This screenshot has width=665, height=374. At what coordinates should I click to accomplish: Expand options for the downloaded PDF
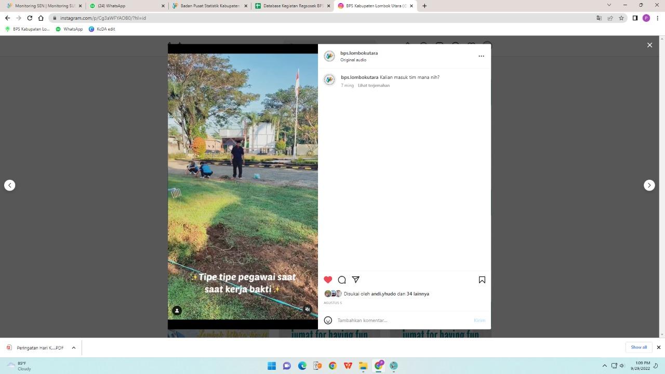pyautogui.click(x=74, y=348)
